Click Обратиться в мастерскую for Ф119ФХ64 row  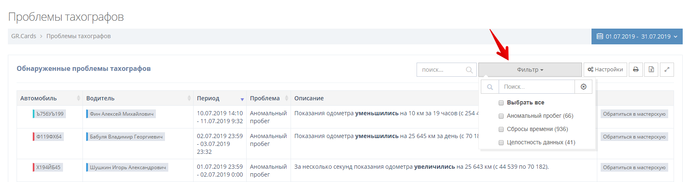[x=634, y=136]
